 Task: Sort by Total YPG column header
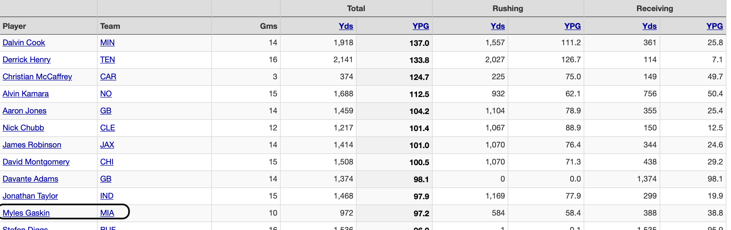[x=421, y=26]
